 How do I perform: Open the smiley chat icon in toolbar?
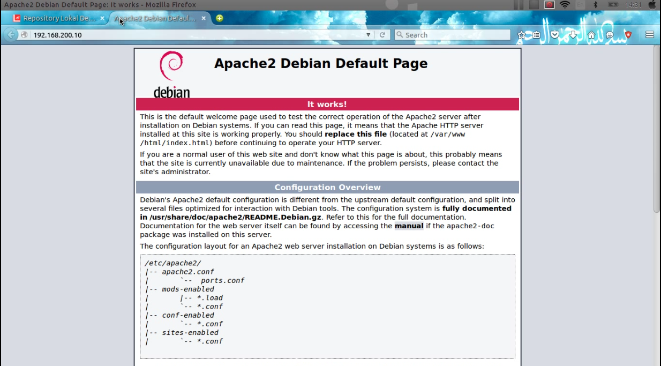[610, 35]
